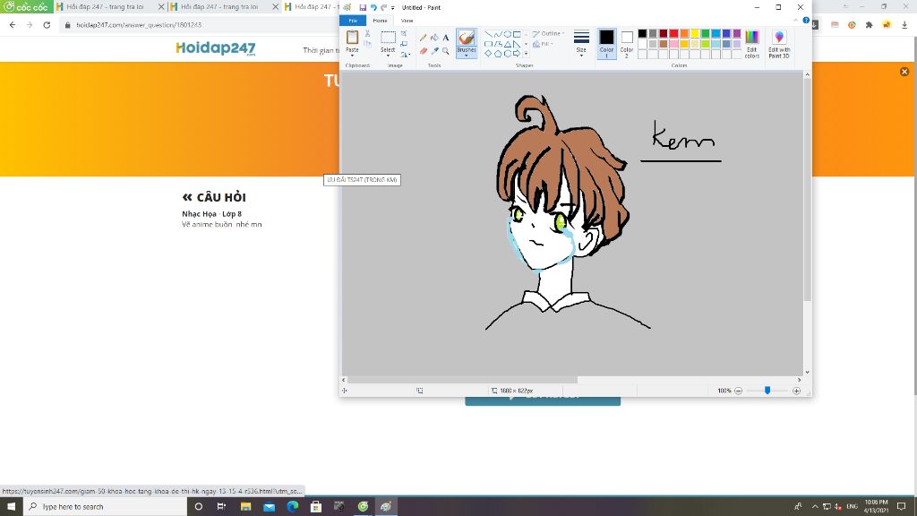Click the Paint vertical scrollbar
This screenshot has width=917, height=516.
(x=807, y=190)
